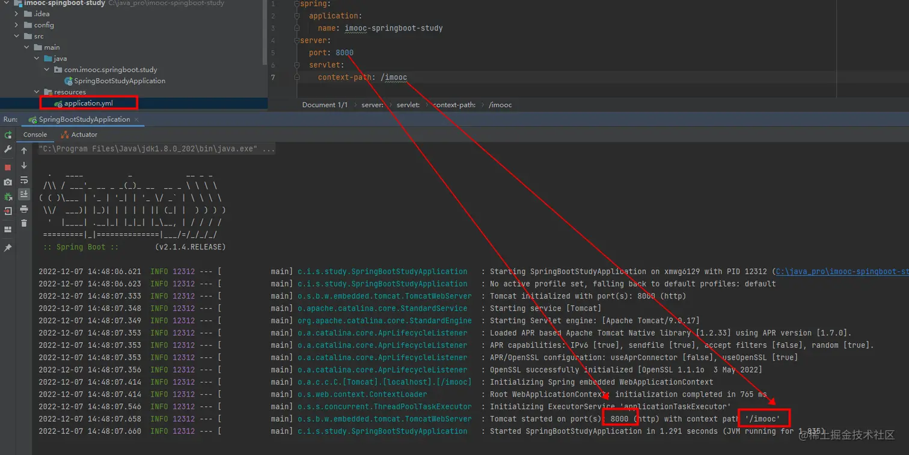Viewport: 909px width, 455px height.
Task: Collapse the src folder arrow
Action: pyautogui.click(x=17, y=36)
